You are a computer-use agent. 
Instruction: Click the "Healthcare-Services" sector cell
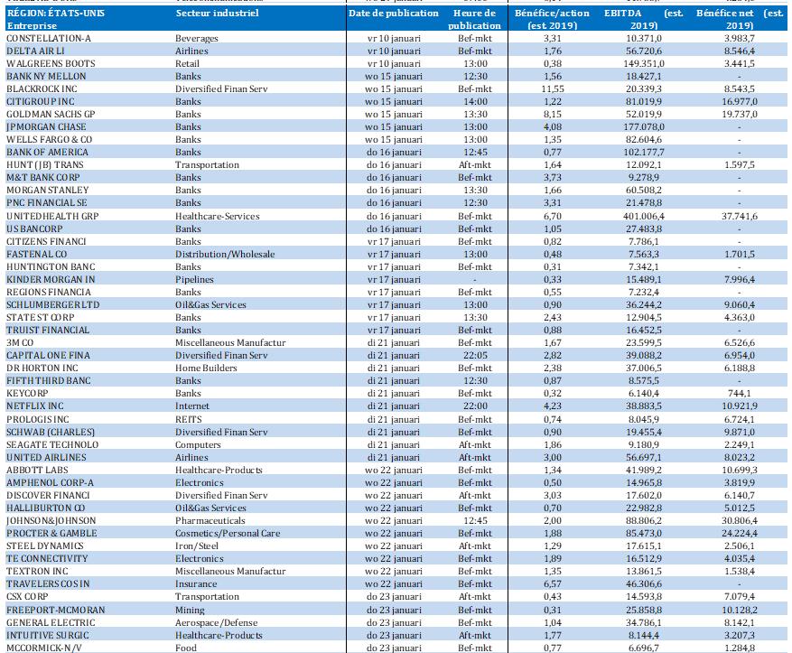coord(218,216)
